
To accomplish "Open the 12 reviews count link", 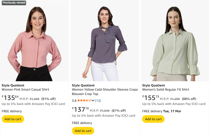I will point(98,101).
